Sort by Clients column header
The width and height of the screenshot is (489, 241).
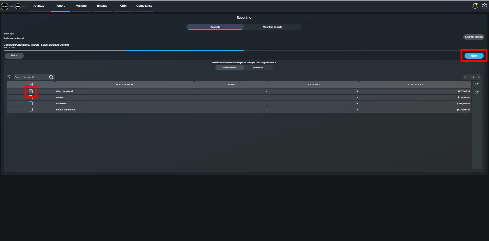231,84
